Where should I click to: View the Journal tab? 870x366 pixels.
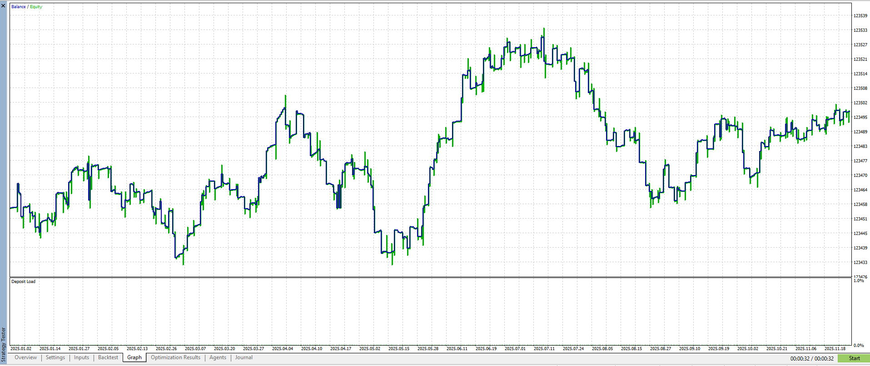pos(244,358)
